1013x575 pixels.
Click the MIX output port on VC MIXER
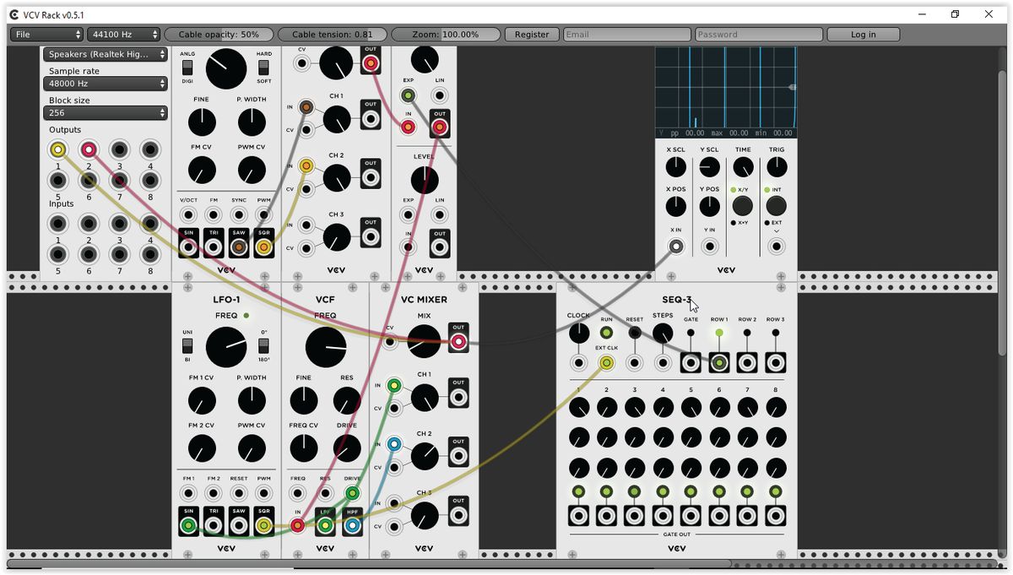(x=458, y=341)
